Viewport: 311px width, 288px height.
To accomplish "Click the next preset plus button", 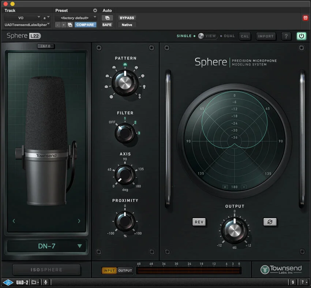I will 63,25.
